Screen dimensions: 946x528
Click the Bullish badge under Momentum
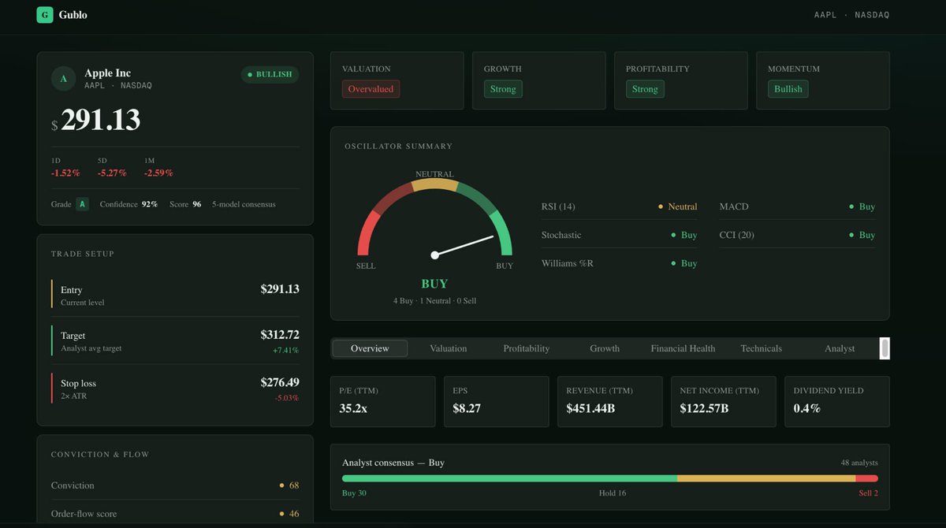click(788, 89)
